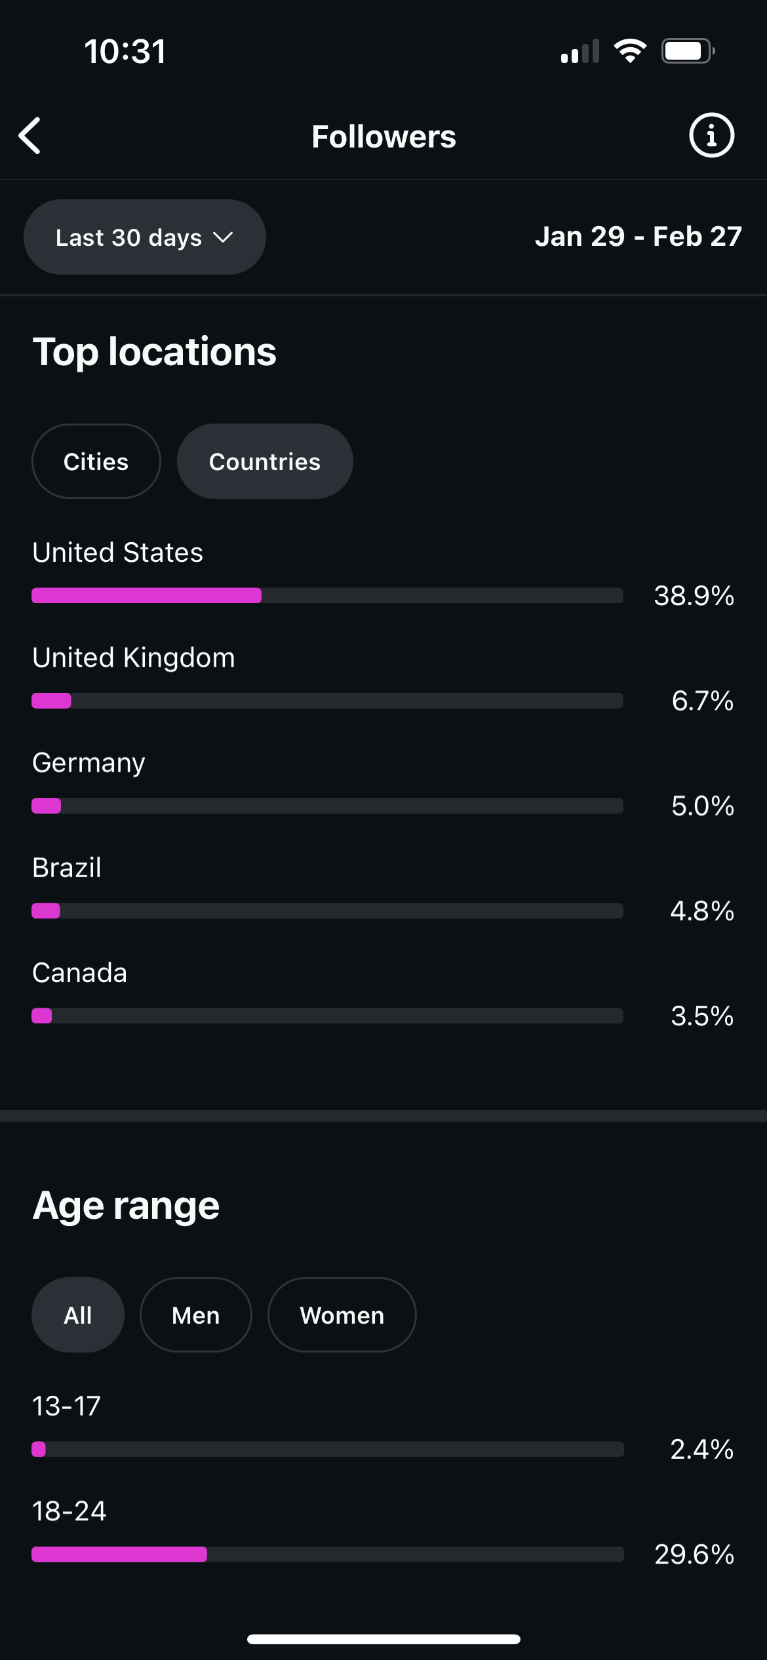Tap the 18-24 age range bar

(327, 1554)
